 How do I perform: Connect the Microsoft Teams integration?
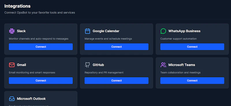click(x=192, y=81)
